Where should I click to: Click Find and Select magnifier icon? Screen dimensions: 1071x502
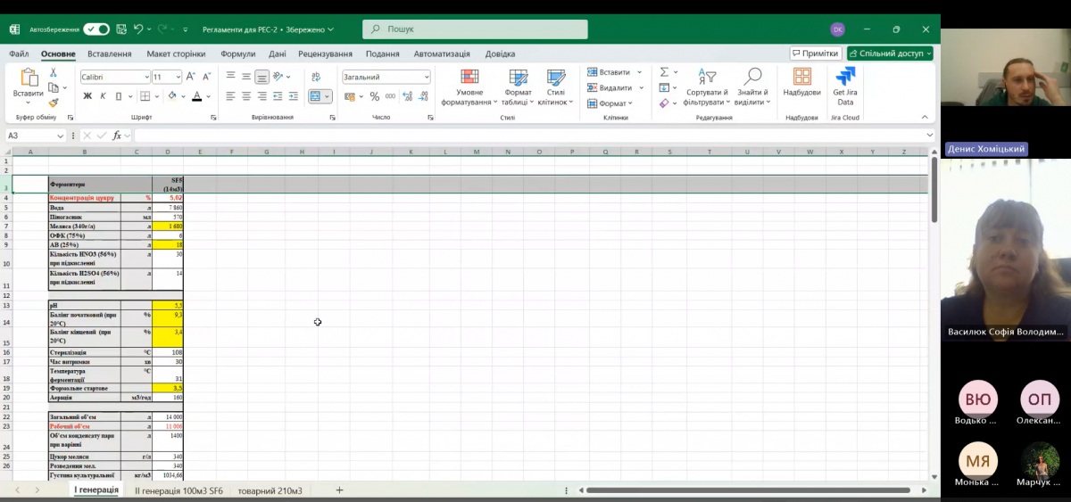[x=752, y=86]
